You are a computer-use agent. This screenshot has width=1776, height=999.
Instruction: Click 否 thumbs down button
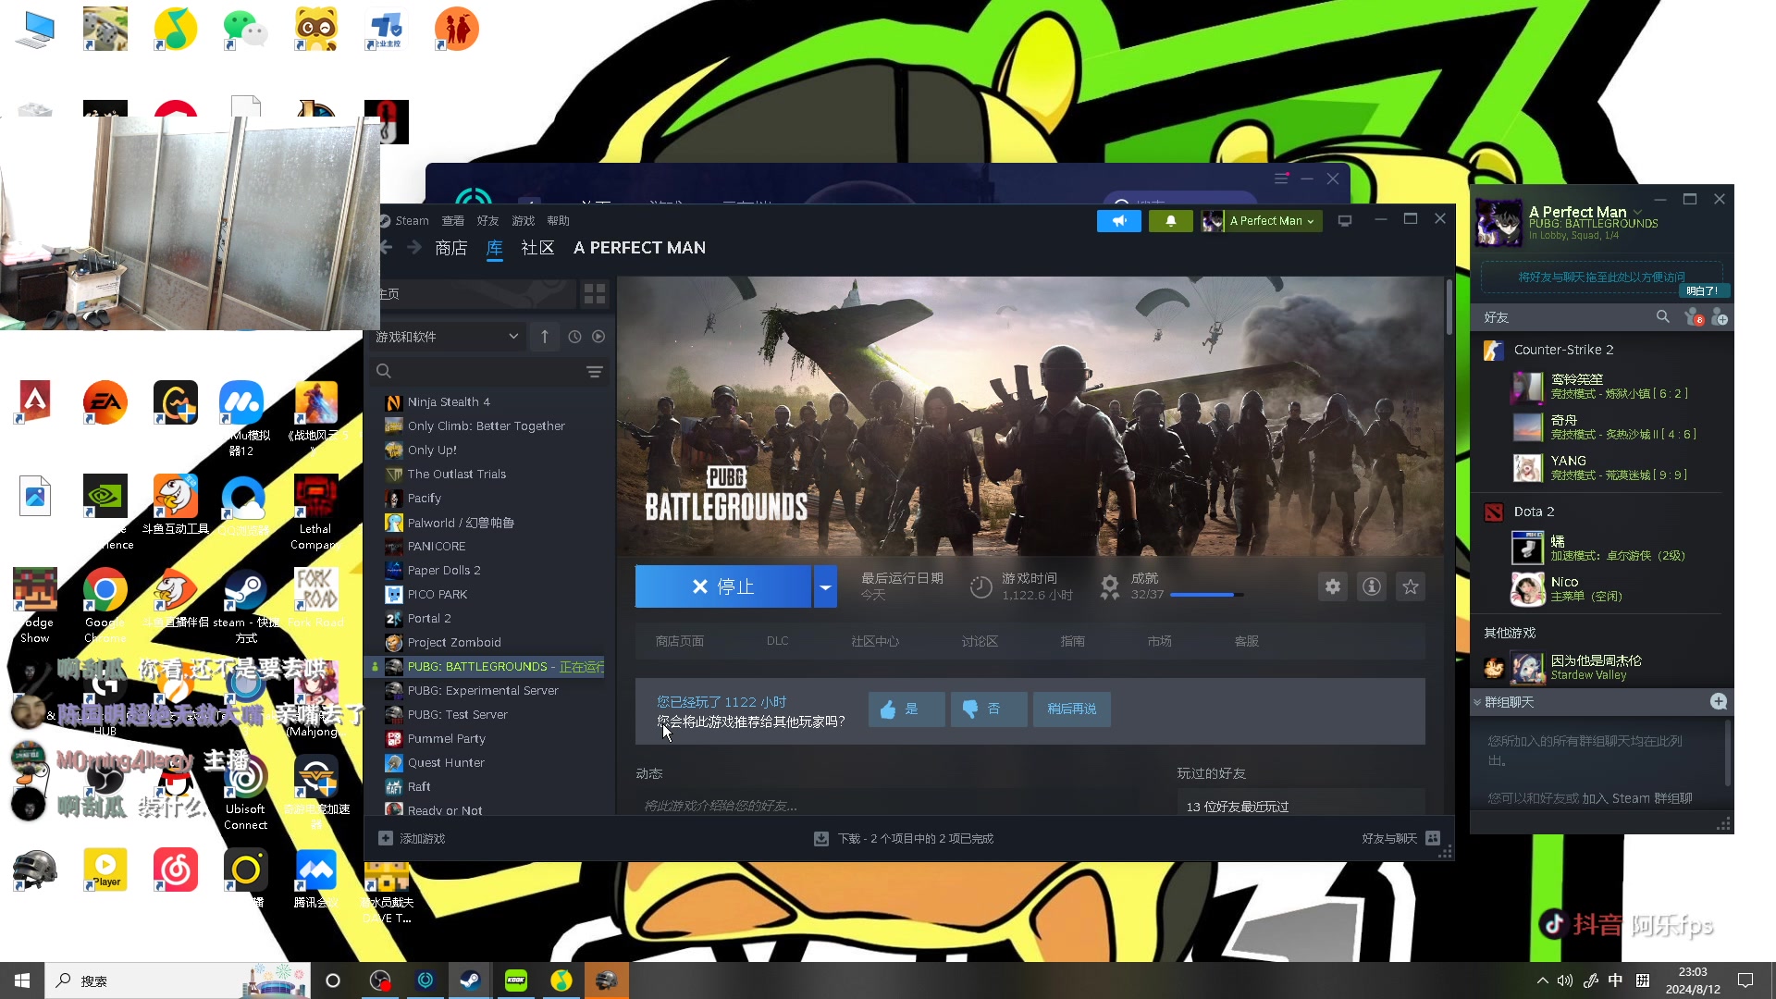click(x=989, y=709)
